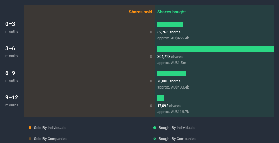Screen dimensions: 279x143
Task: Click the green bar for 6–9 months
Action: (x=172, y=74)
